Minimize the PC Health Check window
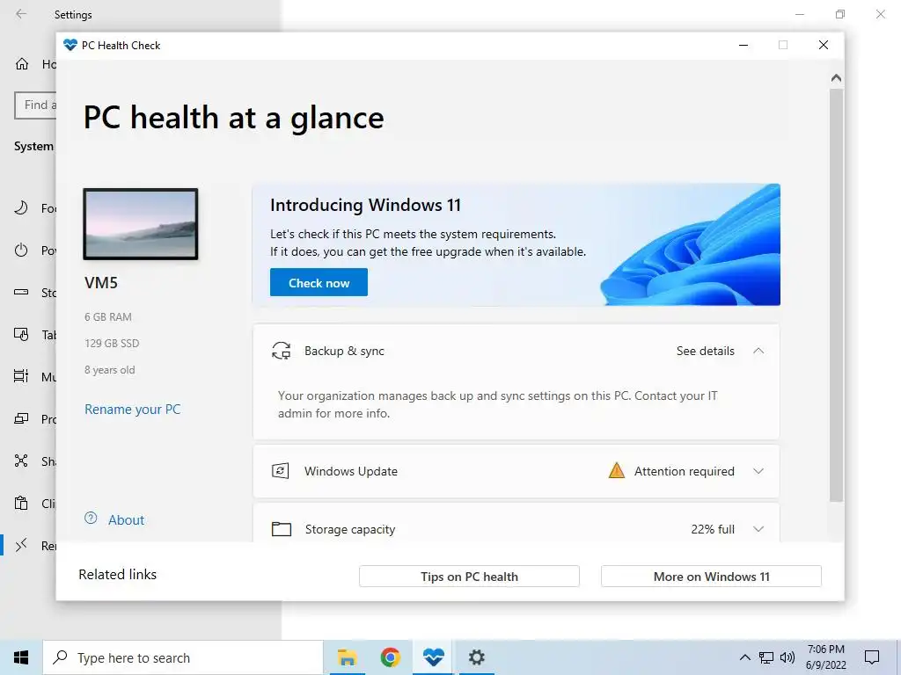901x675 pixels. tap(743, 45)
